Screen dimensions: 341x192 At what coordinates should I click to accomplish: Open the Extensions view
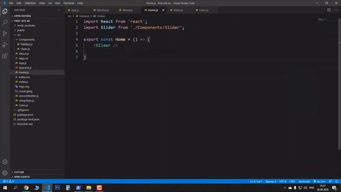coord(5,55)
